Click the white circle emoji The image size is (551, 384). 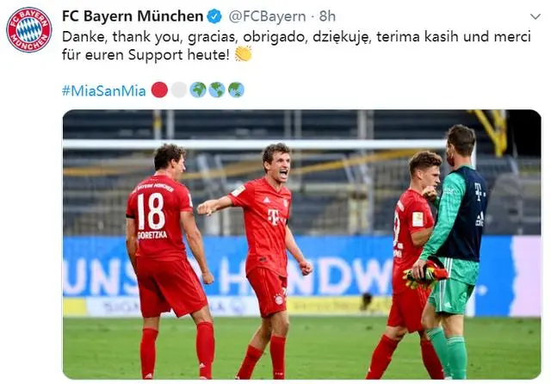pos(179,90)
